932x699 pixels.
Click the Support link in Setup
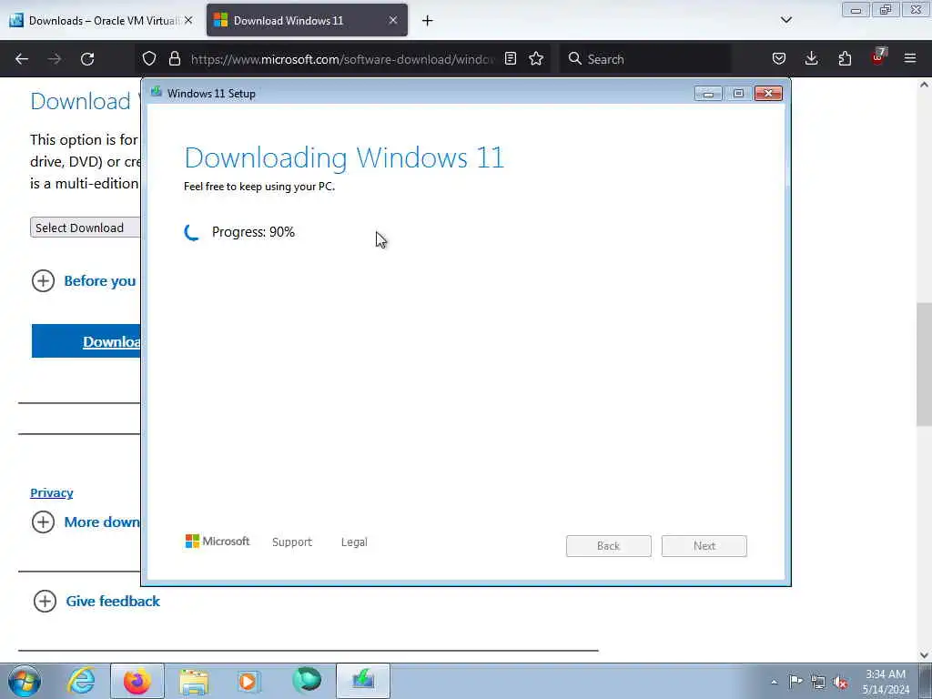[x=292, y=542]
